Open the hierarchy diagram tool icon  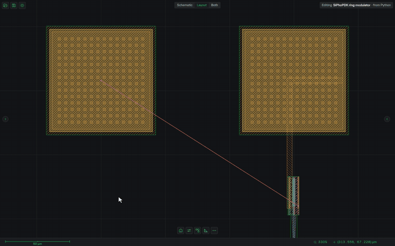click(197, 230)
